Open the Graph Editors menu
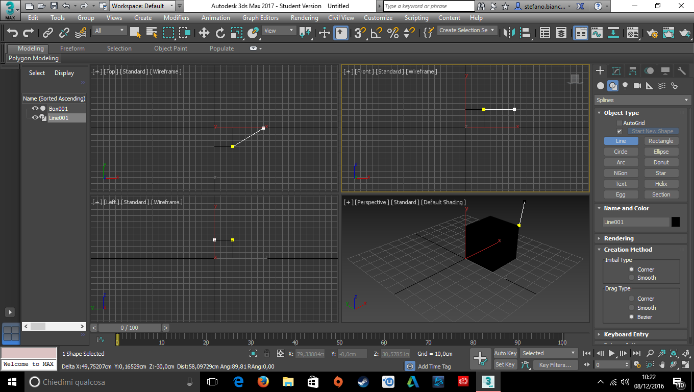The width and height of the screenshot is (694, 392). tap(260, 18)
